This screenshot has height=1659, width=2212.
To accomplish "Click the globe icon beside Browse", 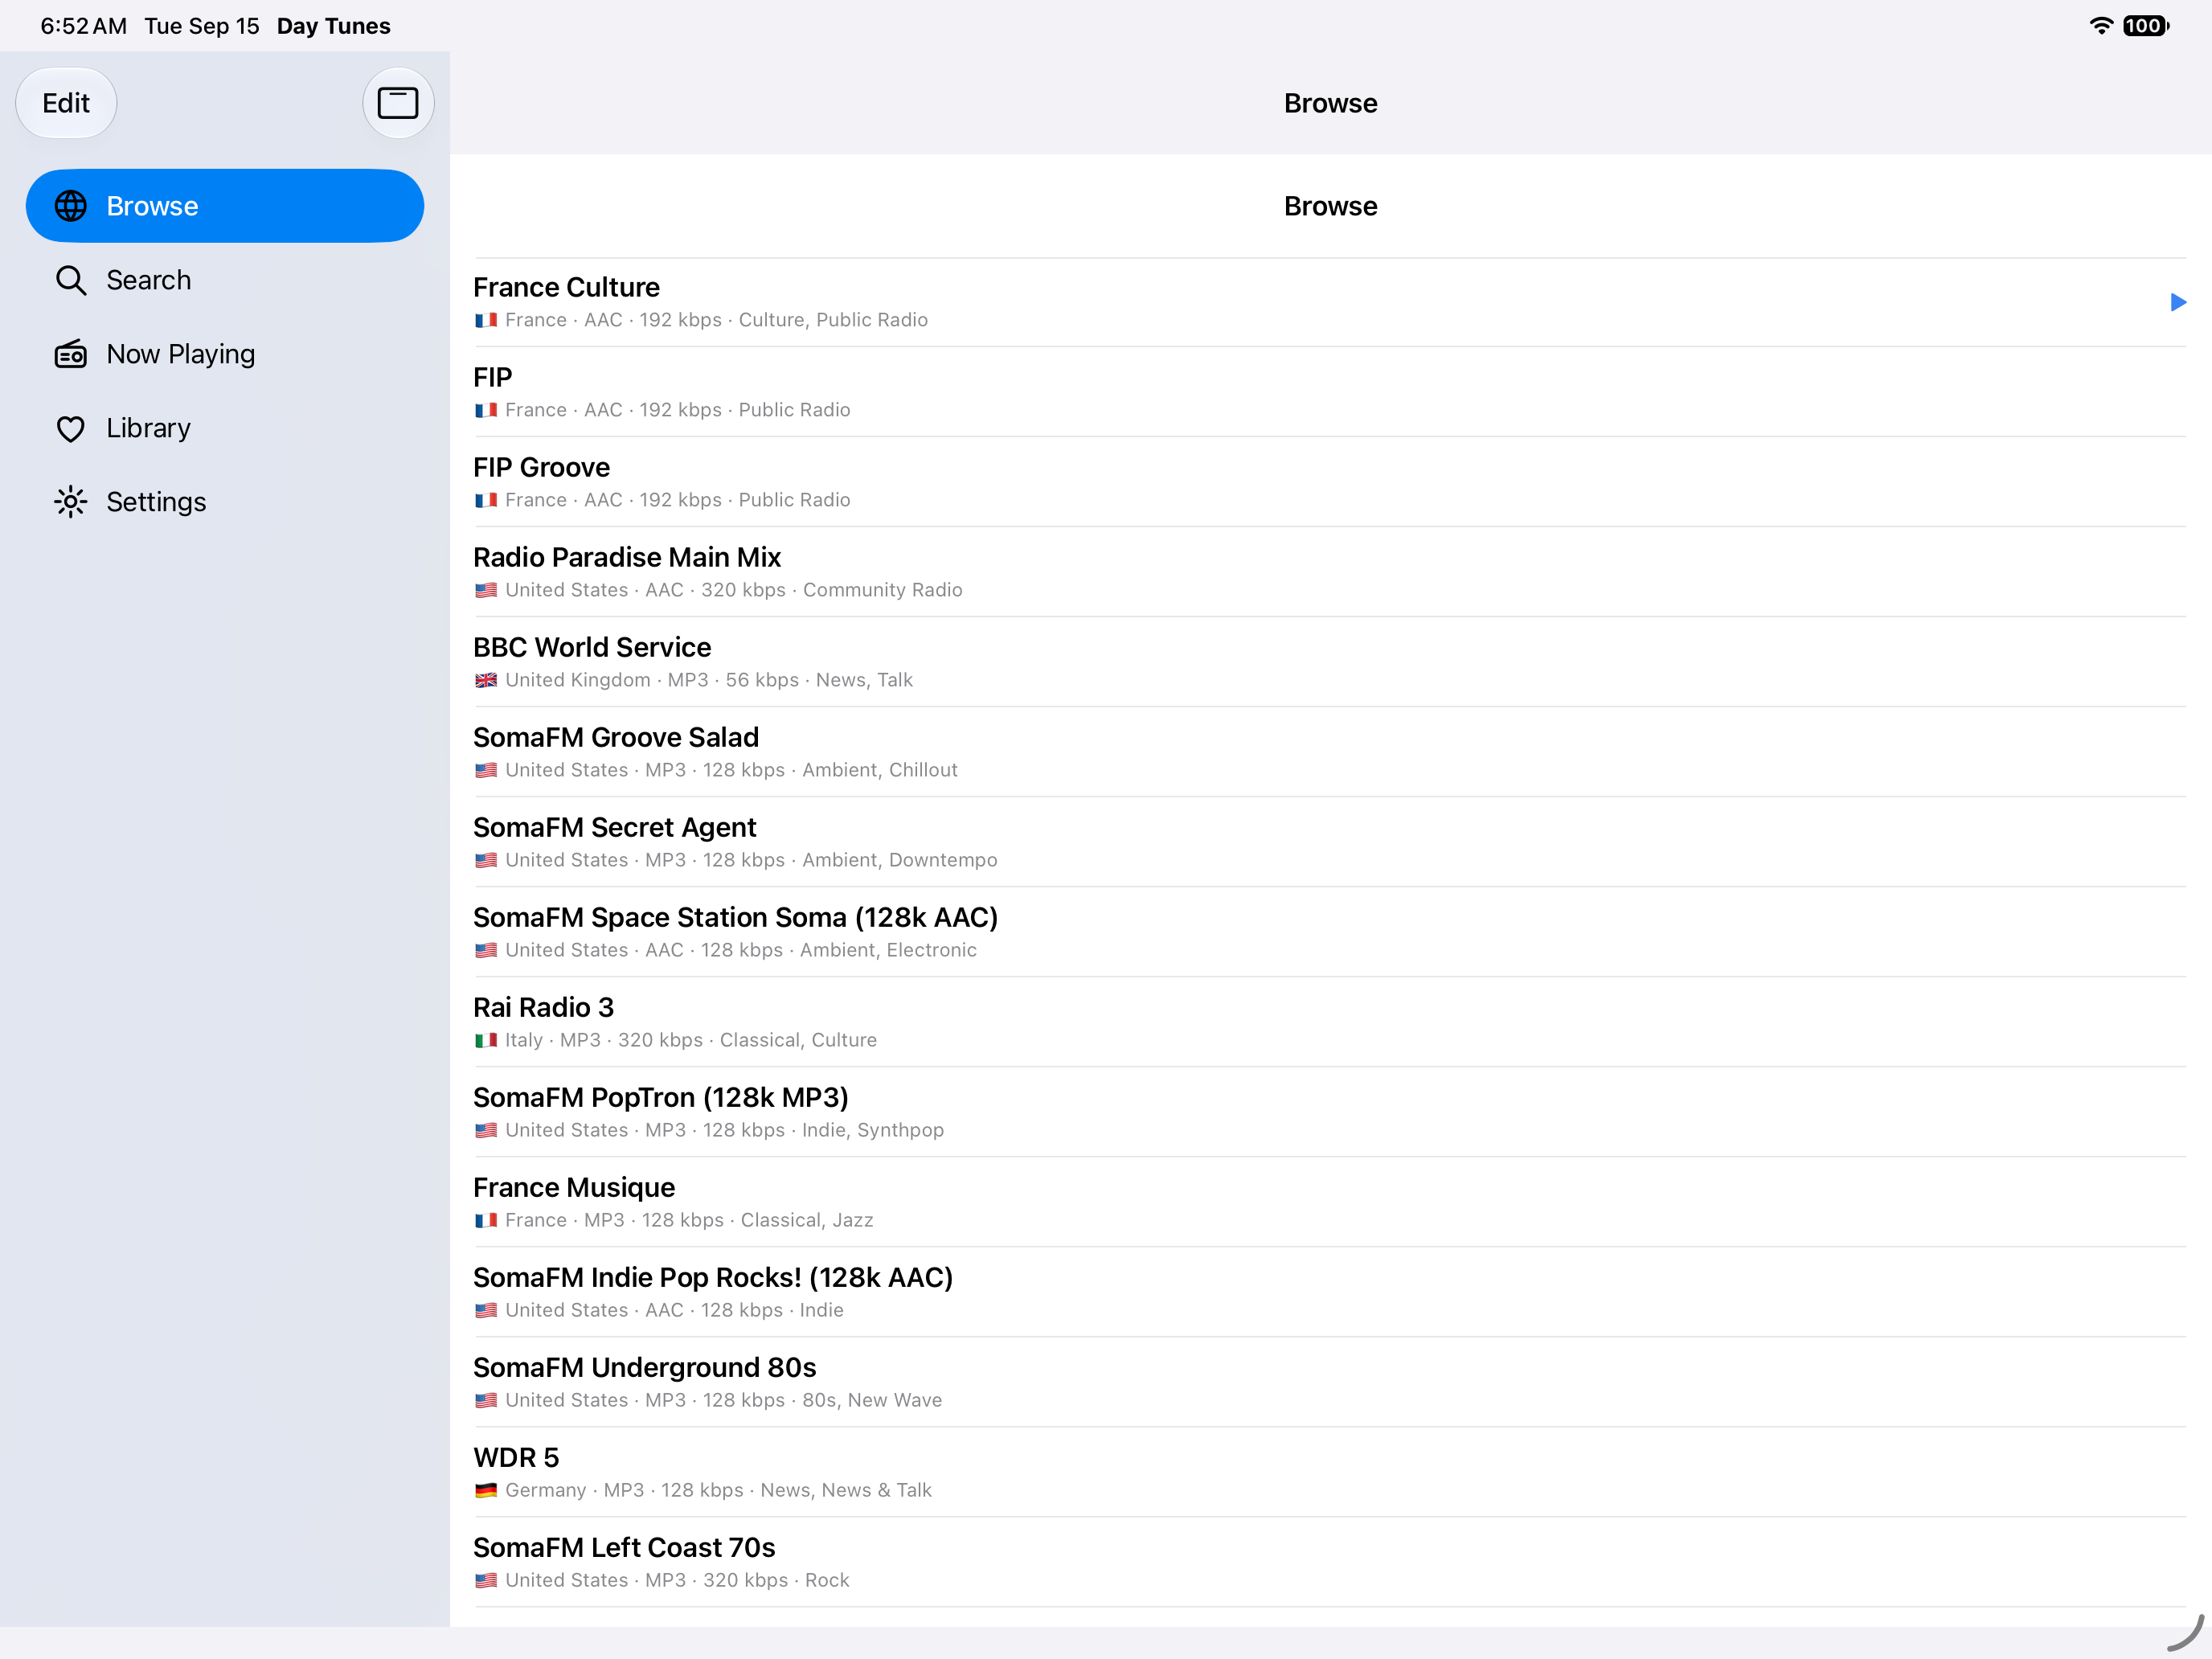I will tap(70, 206).
